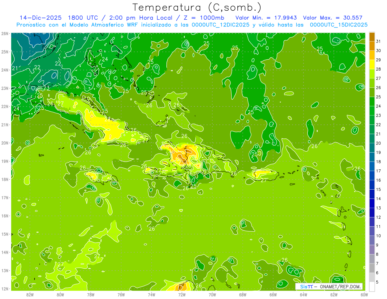
Task: Click the '82W' longitude axis label
Action: pyautogui.click(x=30, y=294)
